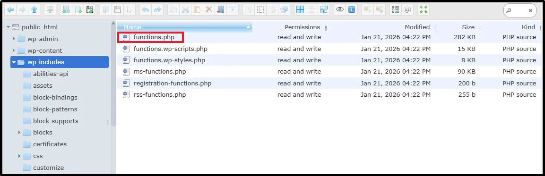The height and width of the screenshot is (176, 545).
Task: Toggle the Name column sort arrow
Action: (249, 27)
